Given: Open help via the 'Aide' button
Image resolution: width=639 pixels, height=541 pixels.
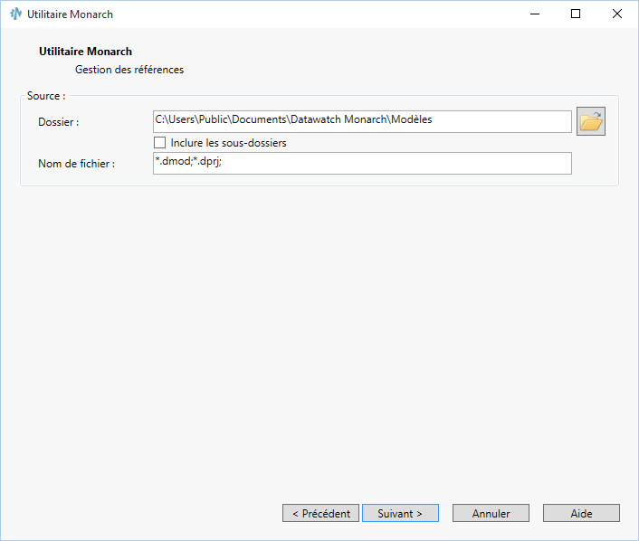Looking at the screenshot, I should tap(581, 513).
